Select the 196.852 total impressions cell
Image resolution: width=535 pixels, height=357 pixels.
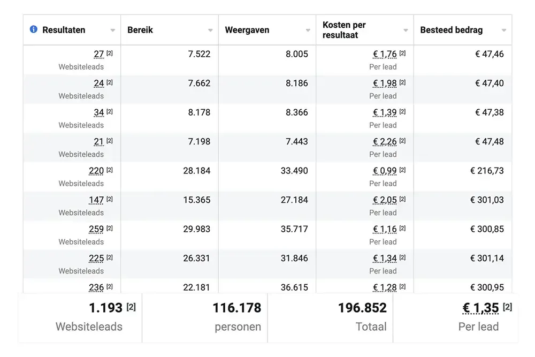click(330, 318)
